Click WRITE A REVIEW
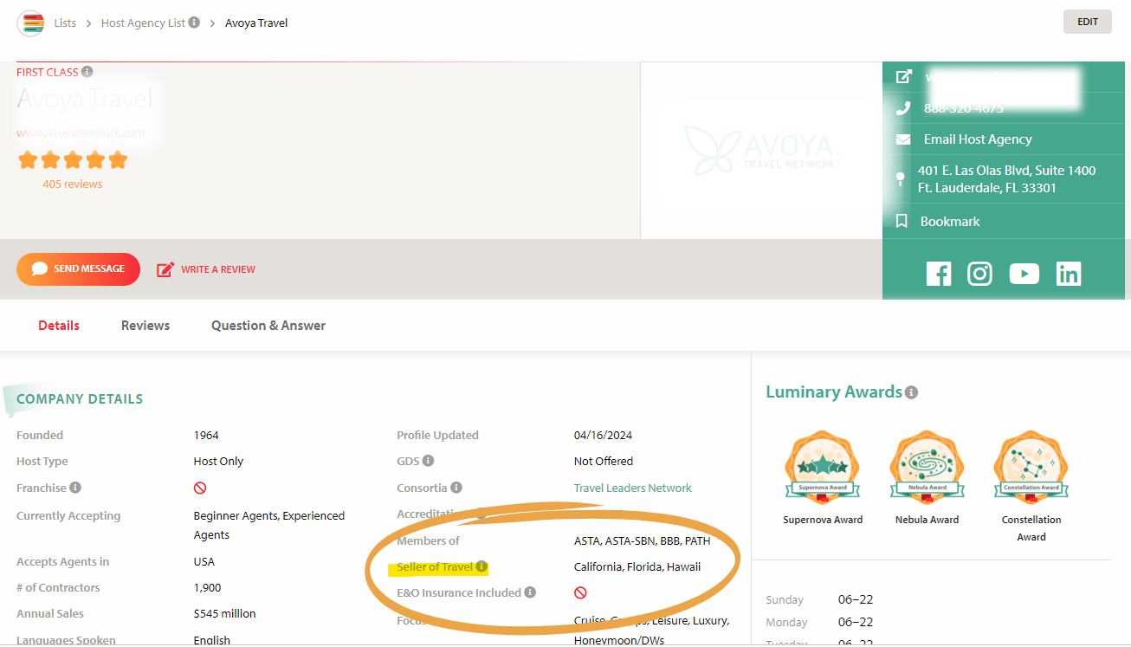 (218, 269)
